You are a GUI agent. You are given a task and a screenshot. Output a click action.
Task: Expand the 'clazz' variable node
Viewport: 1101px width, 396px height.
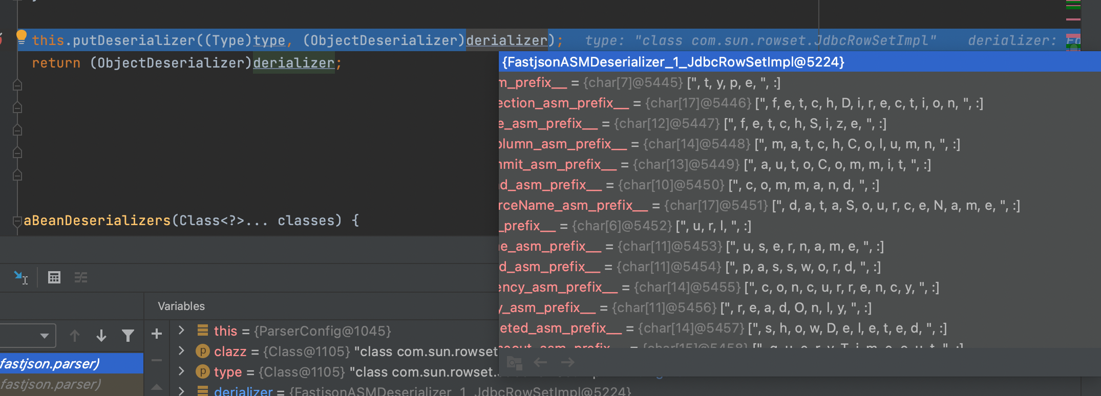pyautogui.click(x=181, y=350)
